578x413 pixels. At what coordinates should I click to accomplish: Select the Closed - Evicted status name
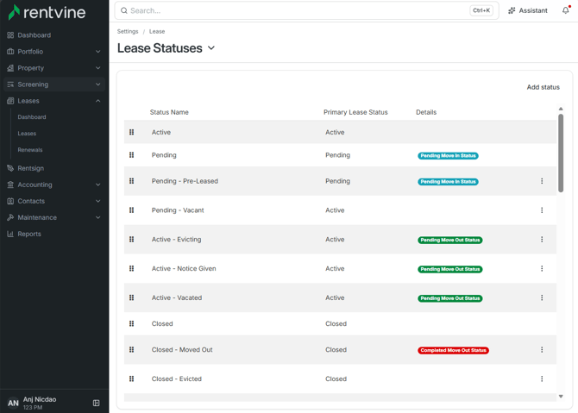point(177,379)
